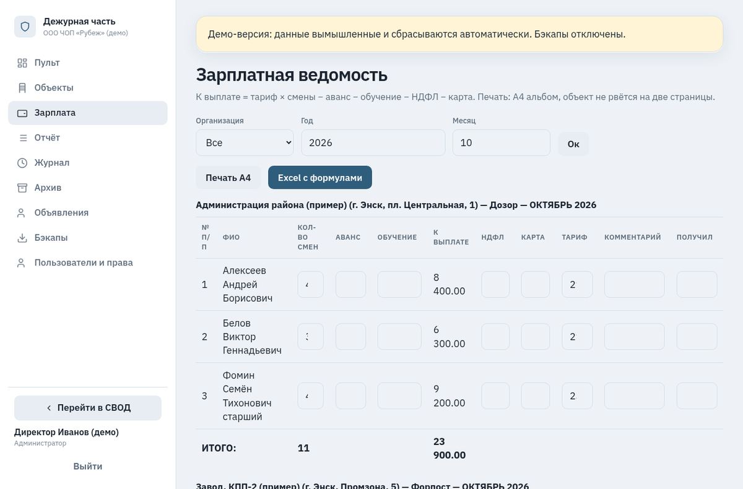Go to the Отчёт page
743x489 pixels.
coord(88,138)
